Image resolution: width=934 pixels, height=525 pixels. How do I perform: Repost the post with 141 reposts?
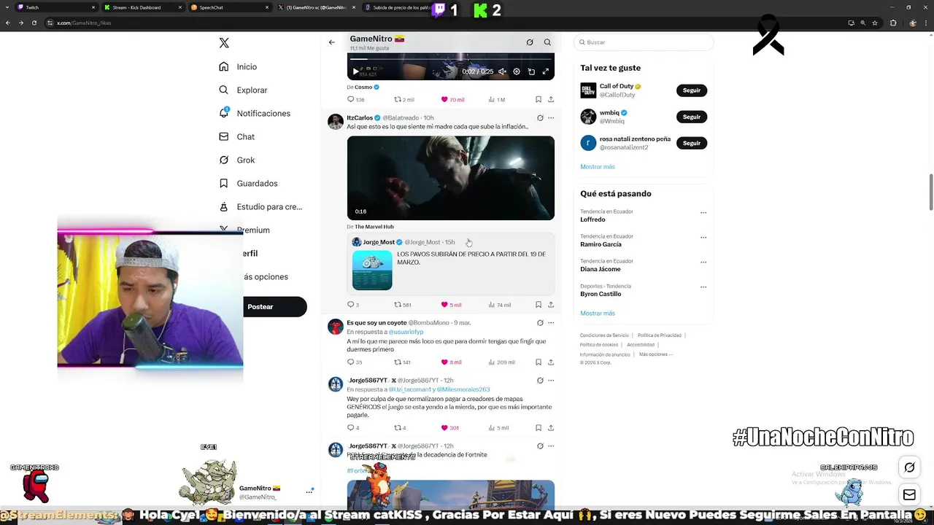(403, 362)
